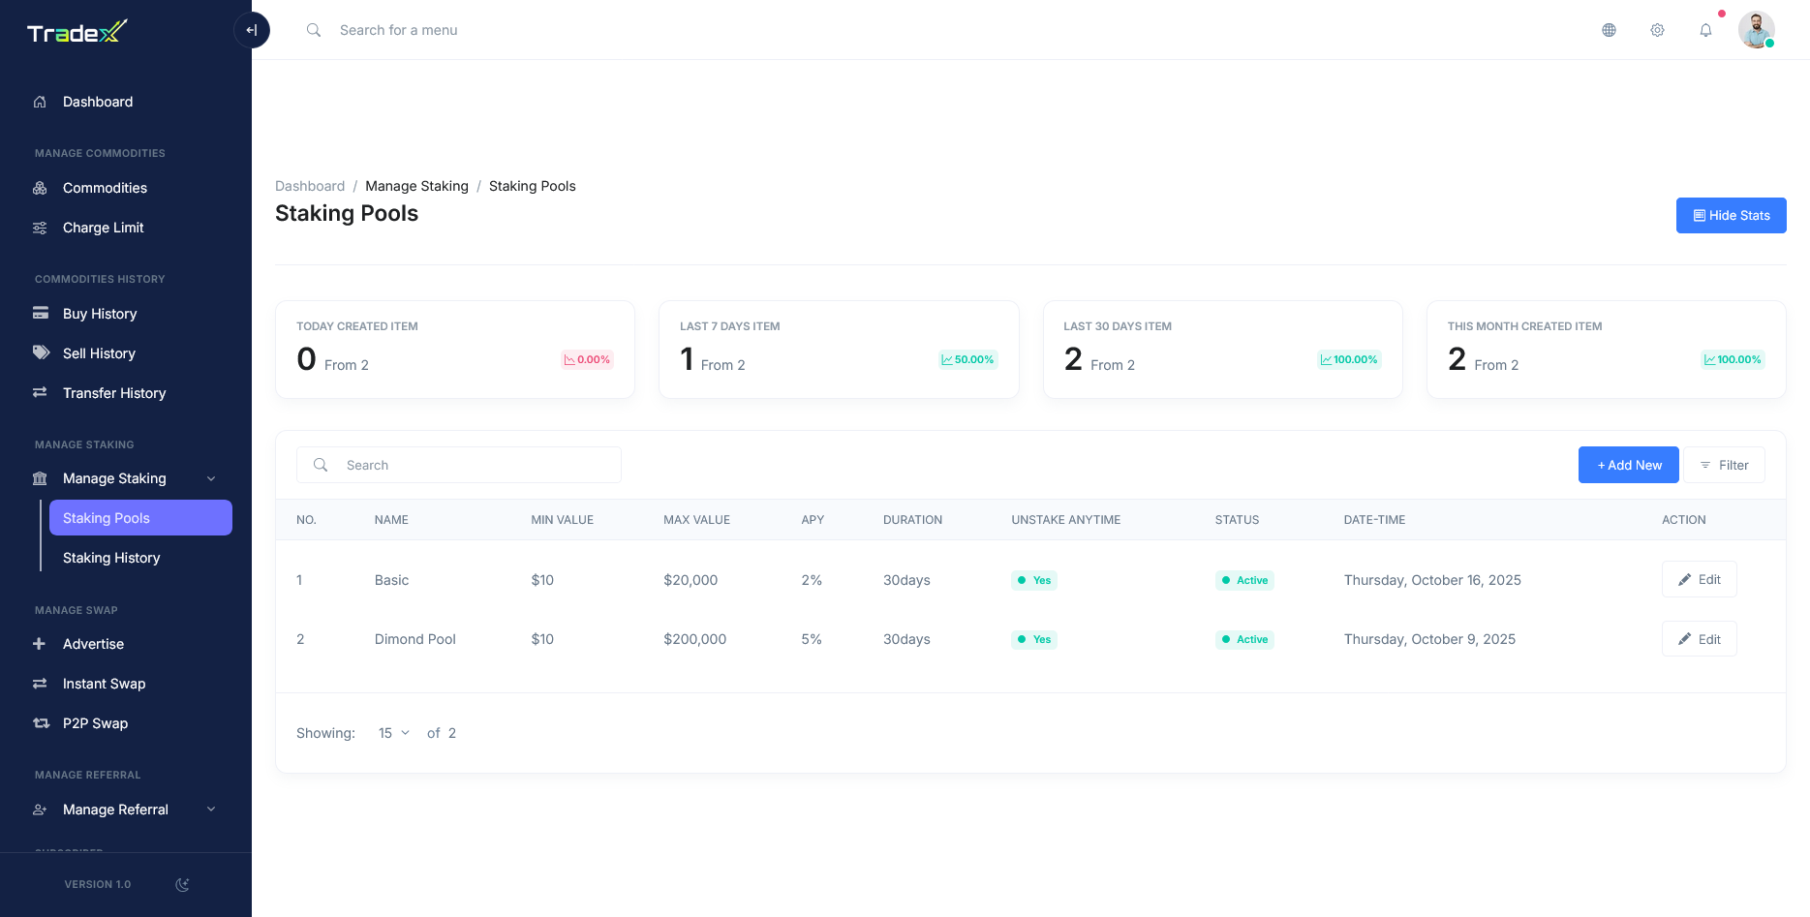
Task: Expand the Manage Referral submenu
Action: [x=211, y=810]
